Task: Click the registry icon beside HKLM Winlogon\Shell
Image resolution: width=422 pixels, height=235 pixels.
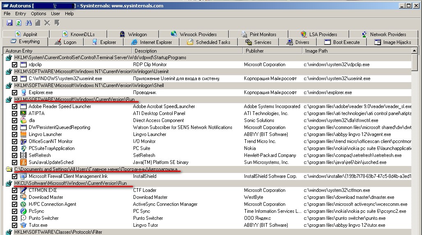Action: pyautogui.click(x=9, y=85)
